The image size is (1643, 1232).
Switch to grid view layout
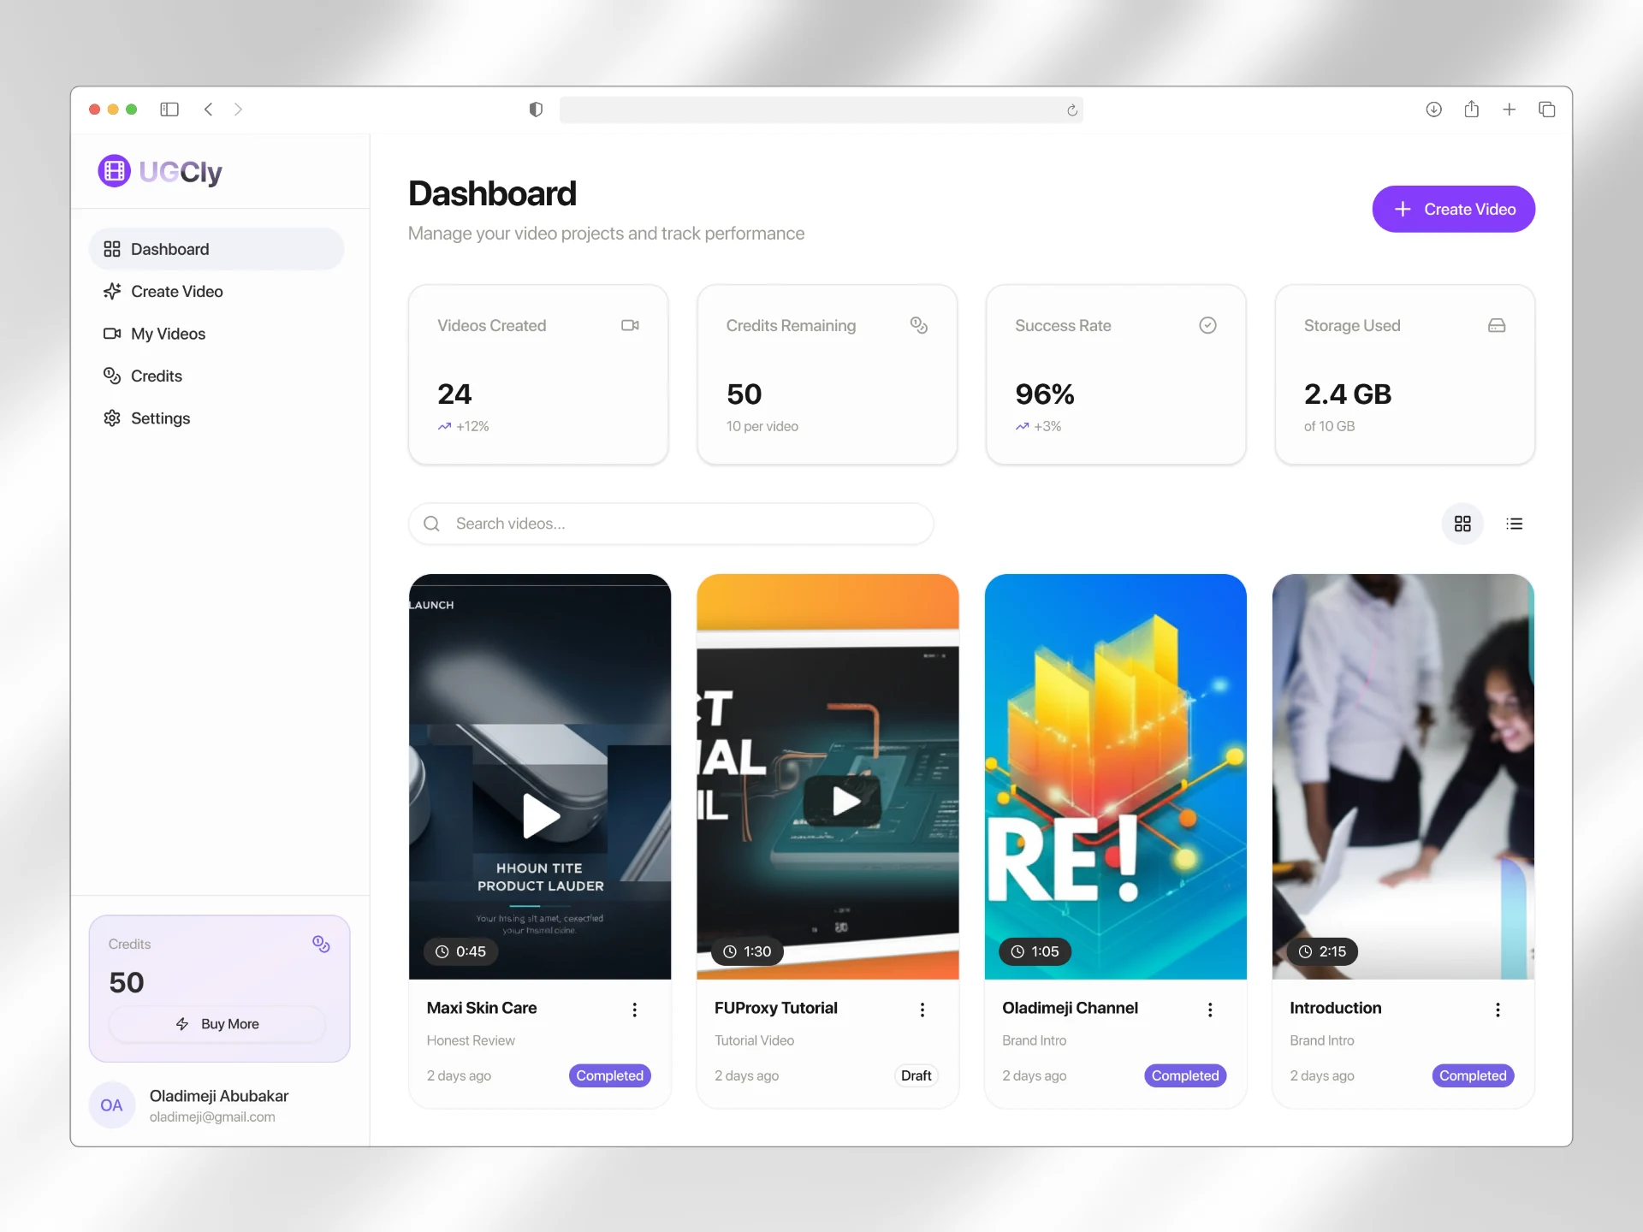click(x=1462, y=524)
